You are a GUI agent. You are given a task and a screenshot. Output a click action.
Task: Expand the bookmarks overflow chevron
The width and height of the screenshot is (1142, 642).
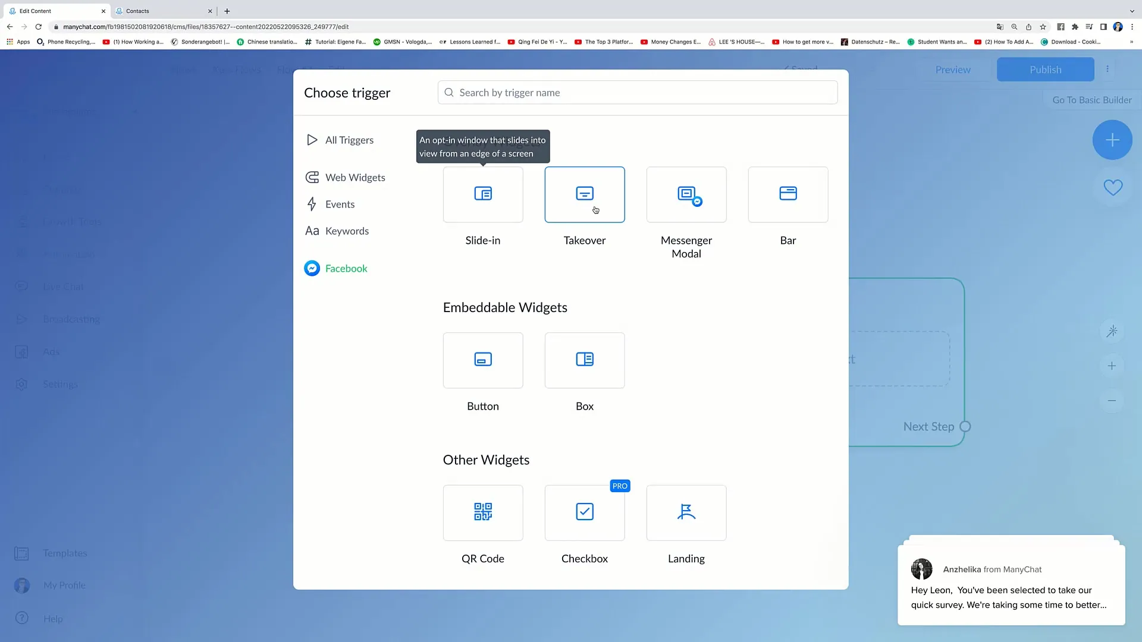tap(1131, 42)
